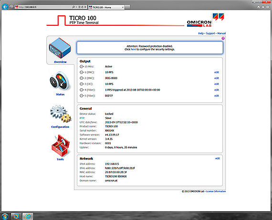
Task: Click the browser back arrow button
Action: pyautogui.click(x=5, y=7)
